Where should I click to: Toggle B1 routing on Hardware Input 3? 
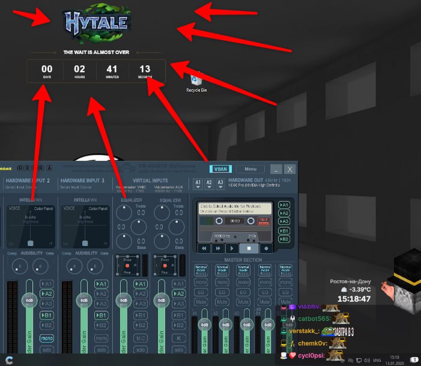[101, 315]
